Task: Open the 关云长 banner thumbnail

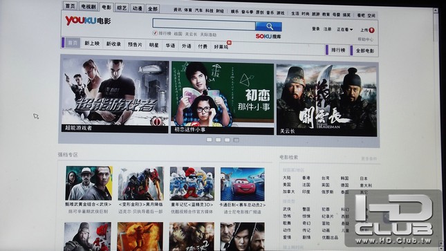Action: pyautogui.click(x=326, y=100)
